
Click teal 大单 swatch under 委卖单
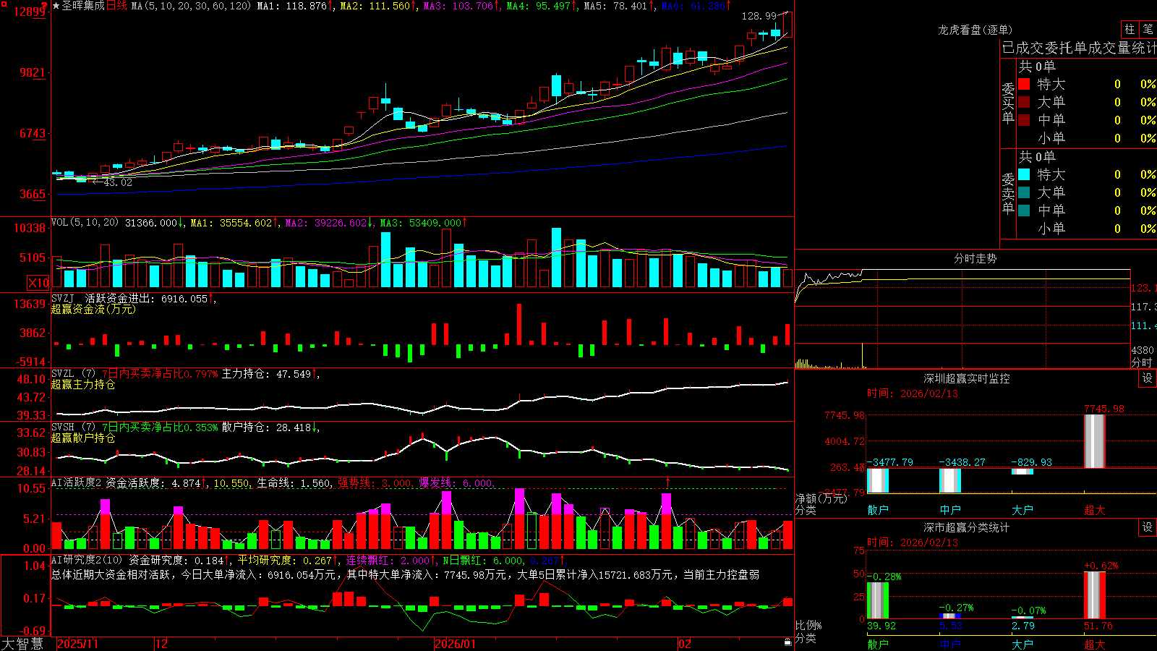[x=1024, y=192]
